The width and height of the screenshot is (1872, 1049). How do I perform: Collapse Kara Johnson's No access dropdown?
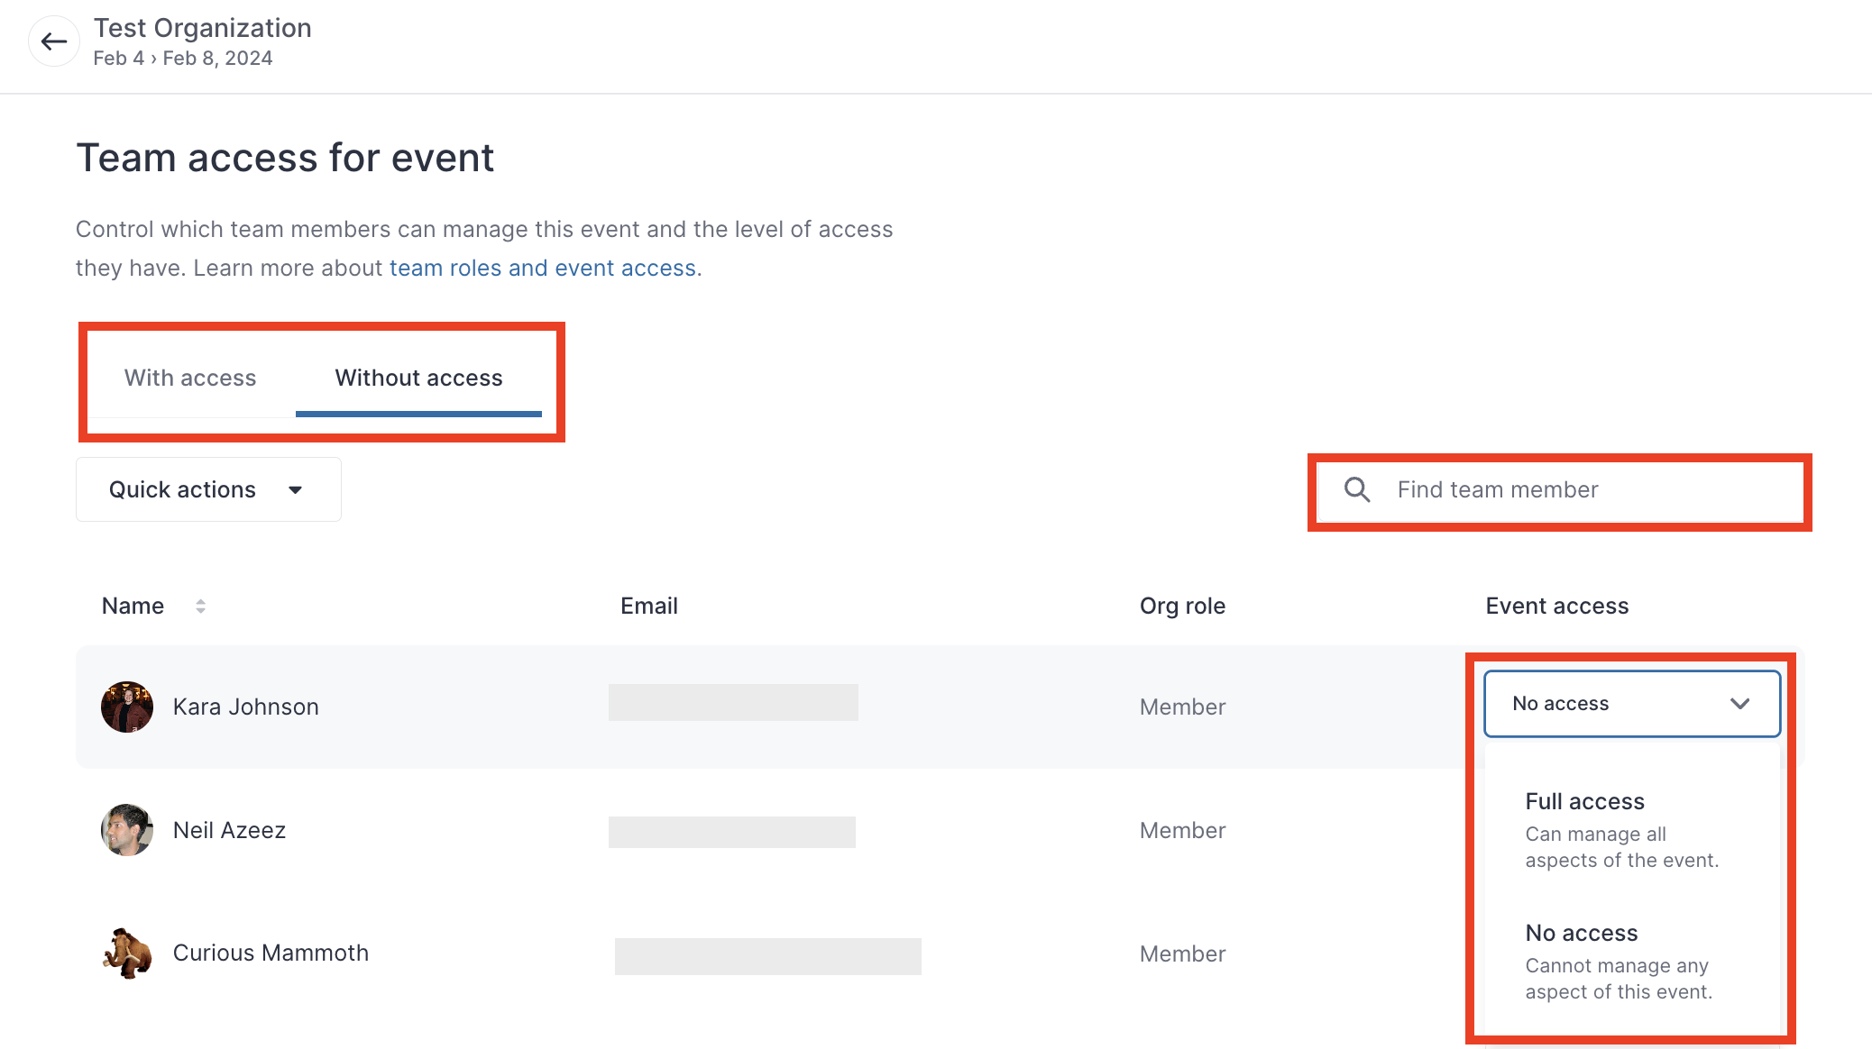pos(1632,704)
